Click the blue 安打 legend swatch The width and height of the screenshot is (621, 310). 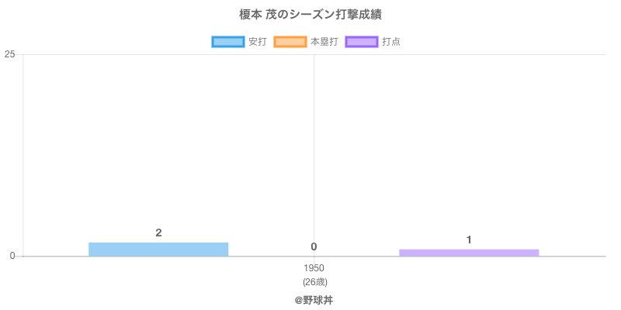(x=227, y=42)
